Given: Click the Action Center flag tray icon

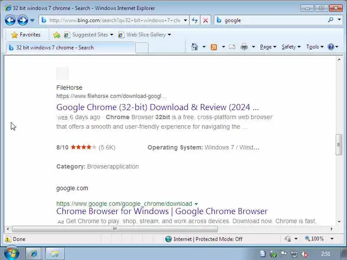Looking at the screenshot, I should 284,254.
